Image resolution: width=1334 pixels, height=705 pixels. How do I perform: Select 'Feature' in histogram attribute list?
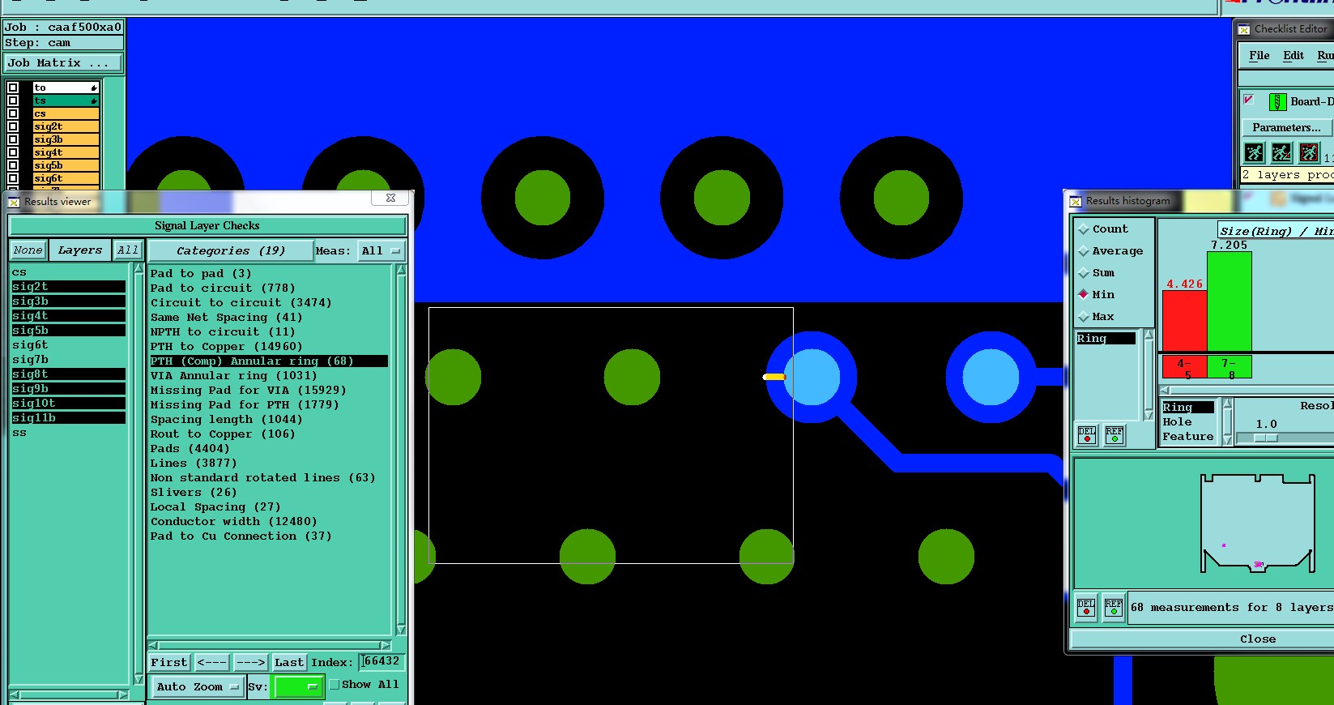(1188, 437)
